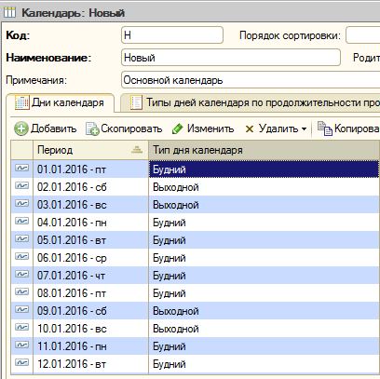Viewport: 380px width, 379px height.
Task: Click the Типы дней tab icon
Action: (x=136, y=102)
